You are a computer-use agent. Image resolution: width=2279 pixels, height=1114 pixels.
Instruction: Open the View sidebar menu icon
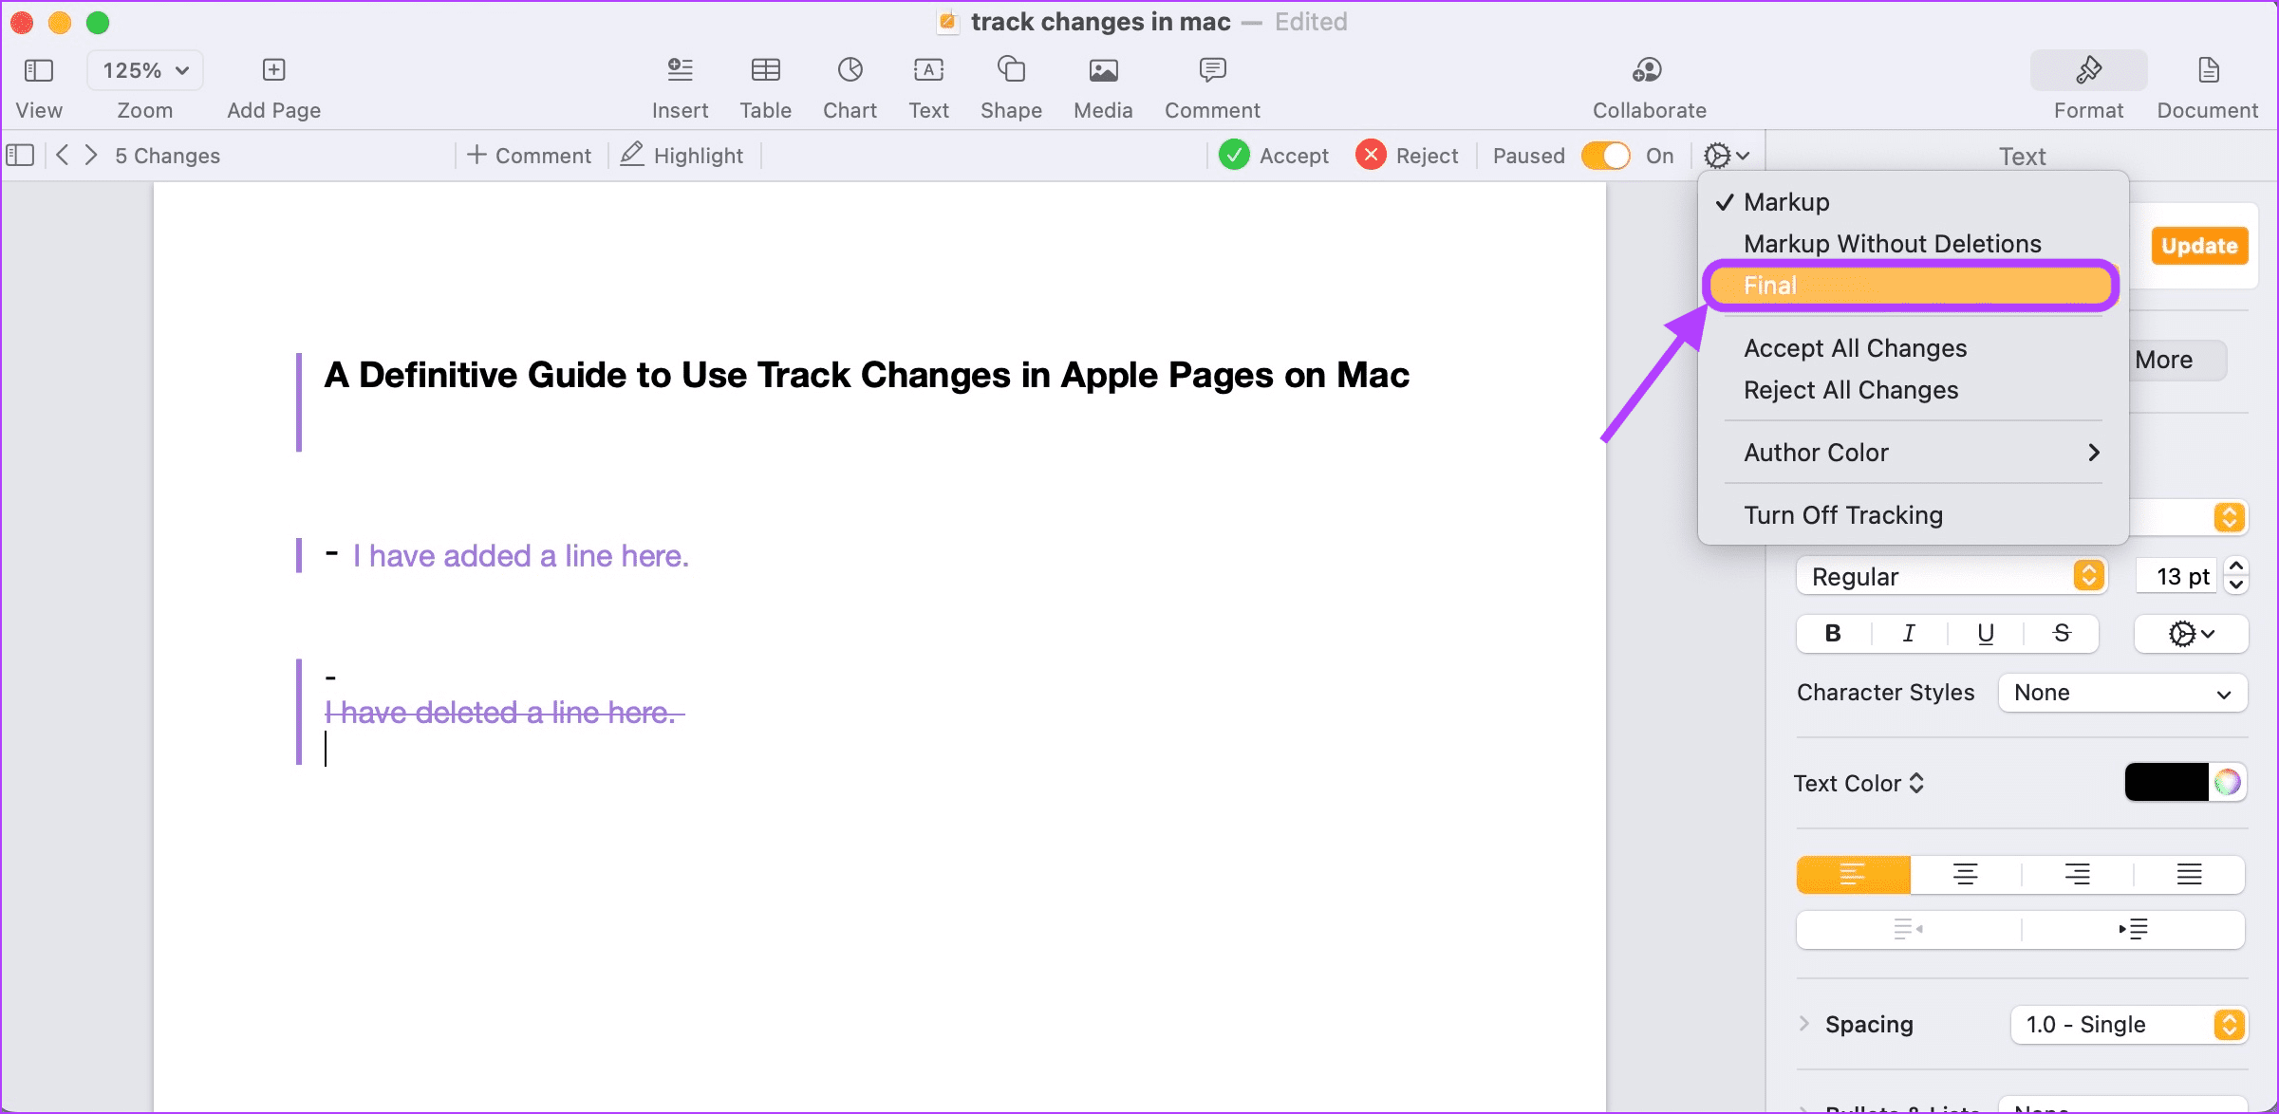click(x=38, y=70)
